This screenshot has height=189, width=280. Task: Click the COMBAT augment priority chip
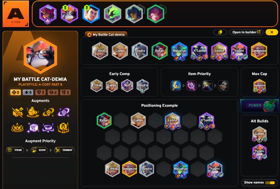(x=64, y=150)
